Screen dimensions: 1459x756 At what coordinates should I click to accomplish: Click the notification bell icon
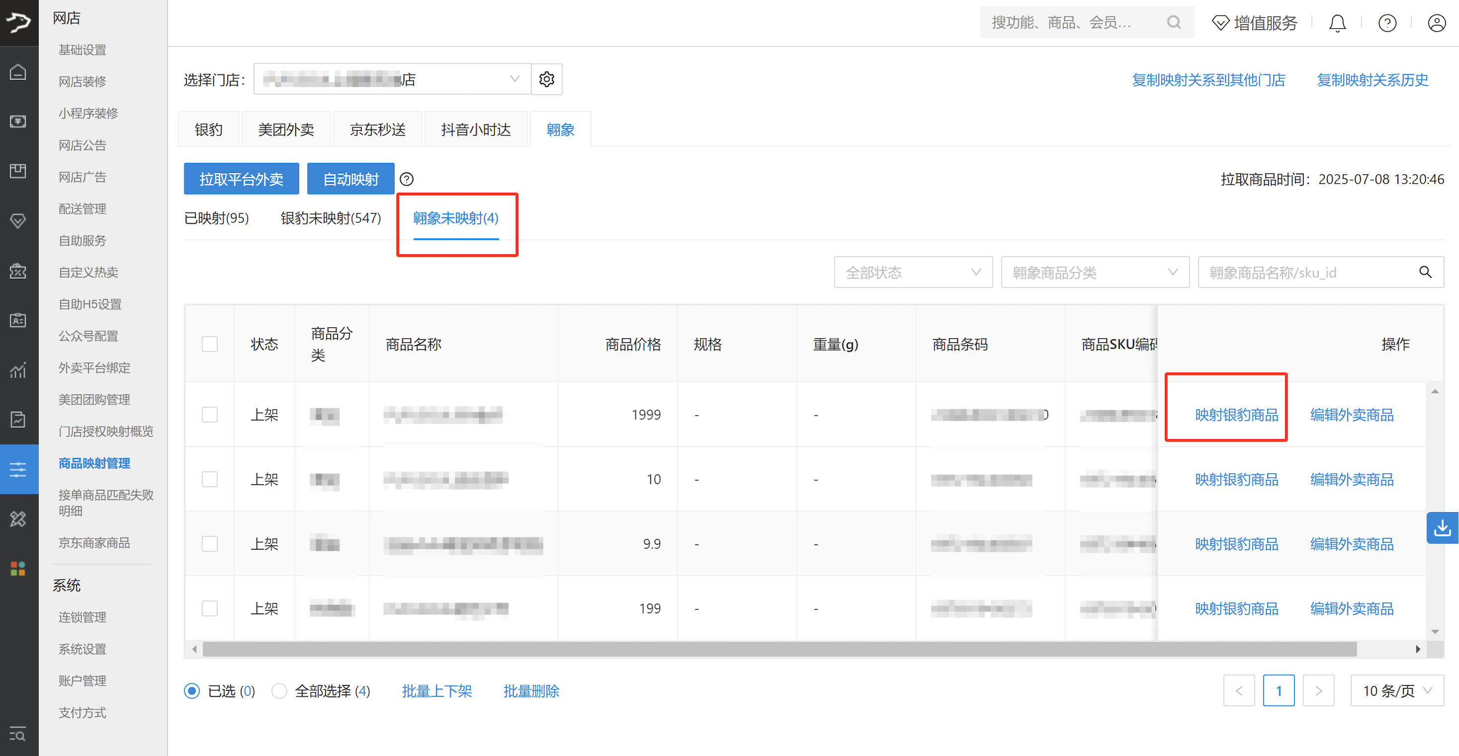tap(1337, 23)
